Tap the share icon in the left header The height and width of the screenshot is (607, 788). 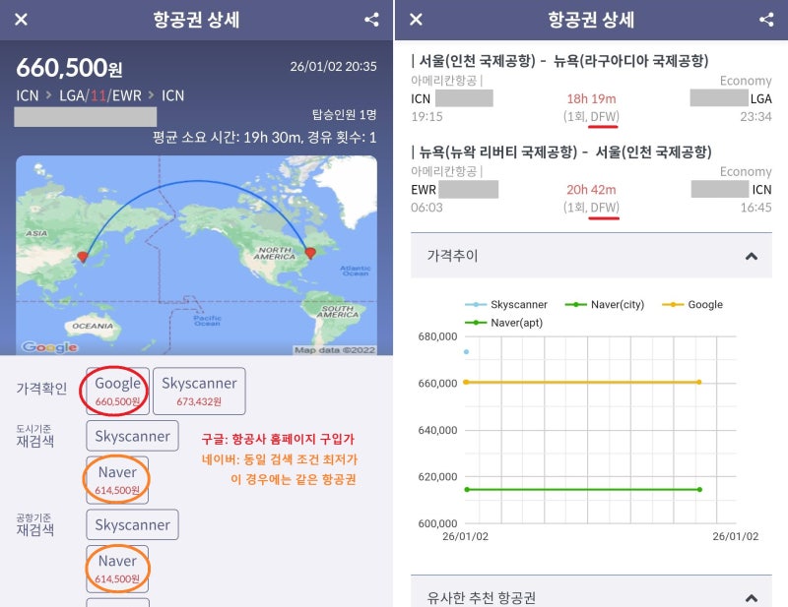click(371, 20)
